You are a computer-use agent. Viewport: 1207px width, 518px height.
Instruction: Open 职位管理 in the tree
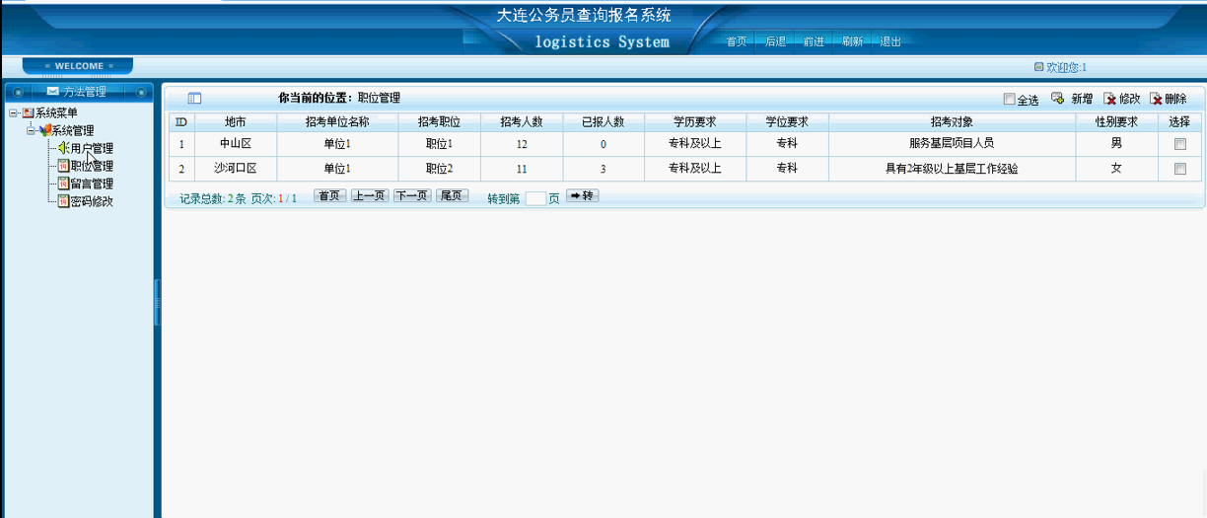[x=92, y=166]
